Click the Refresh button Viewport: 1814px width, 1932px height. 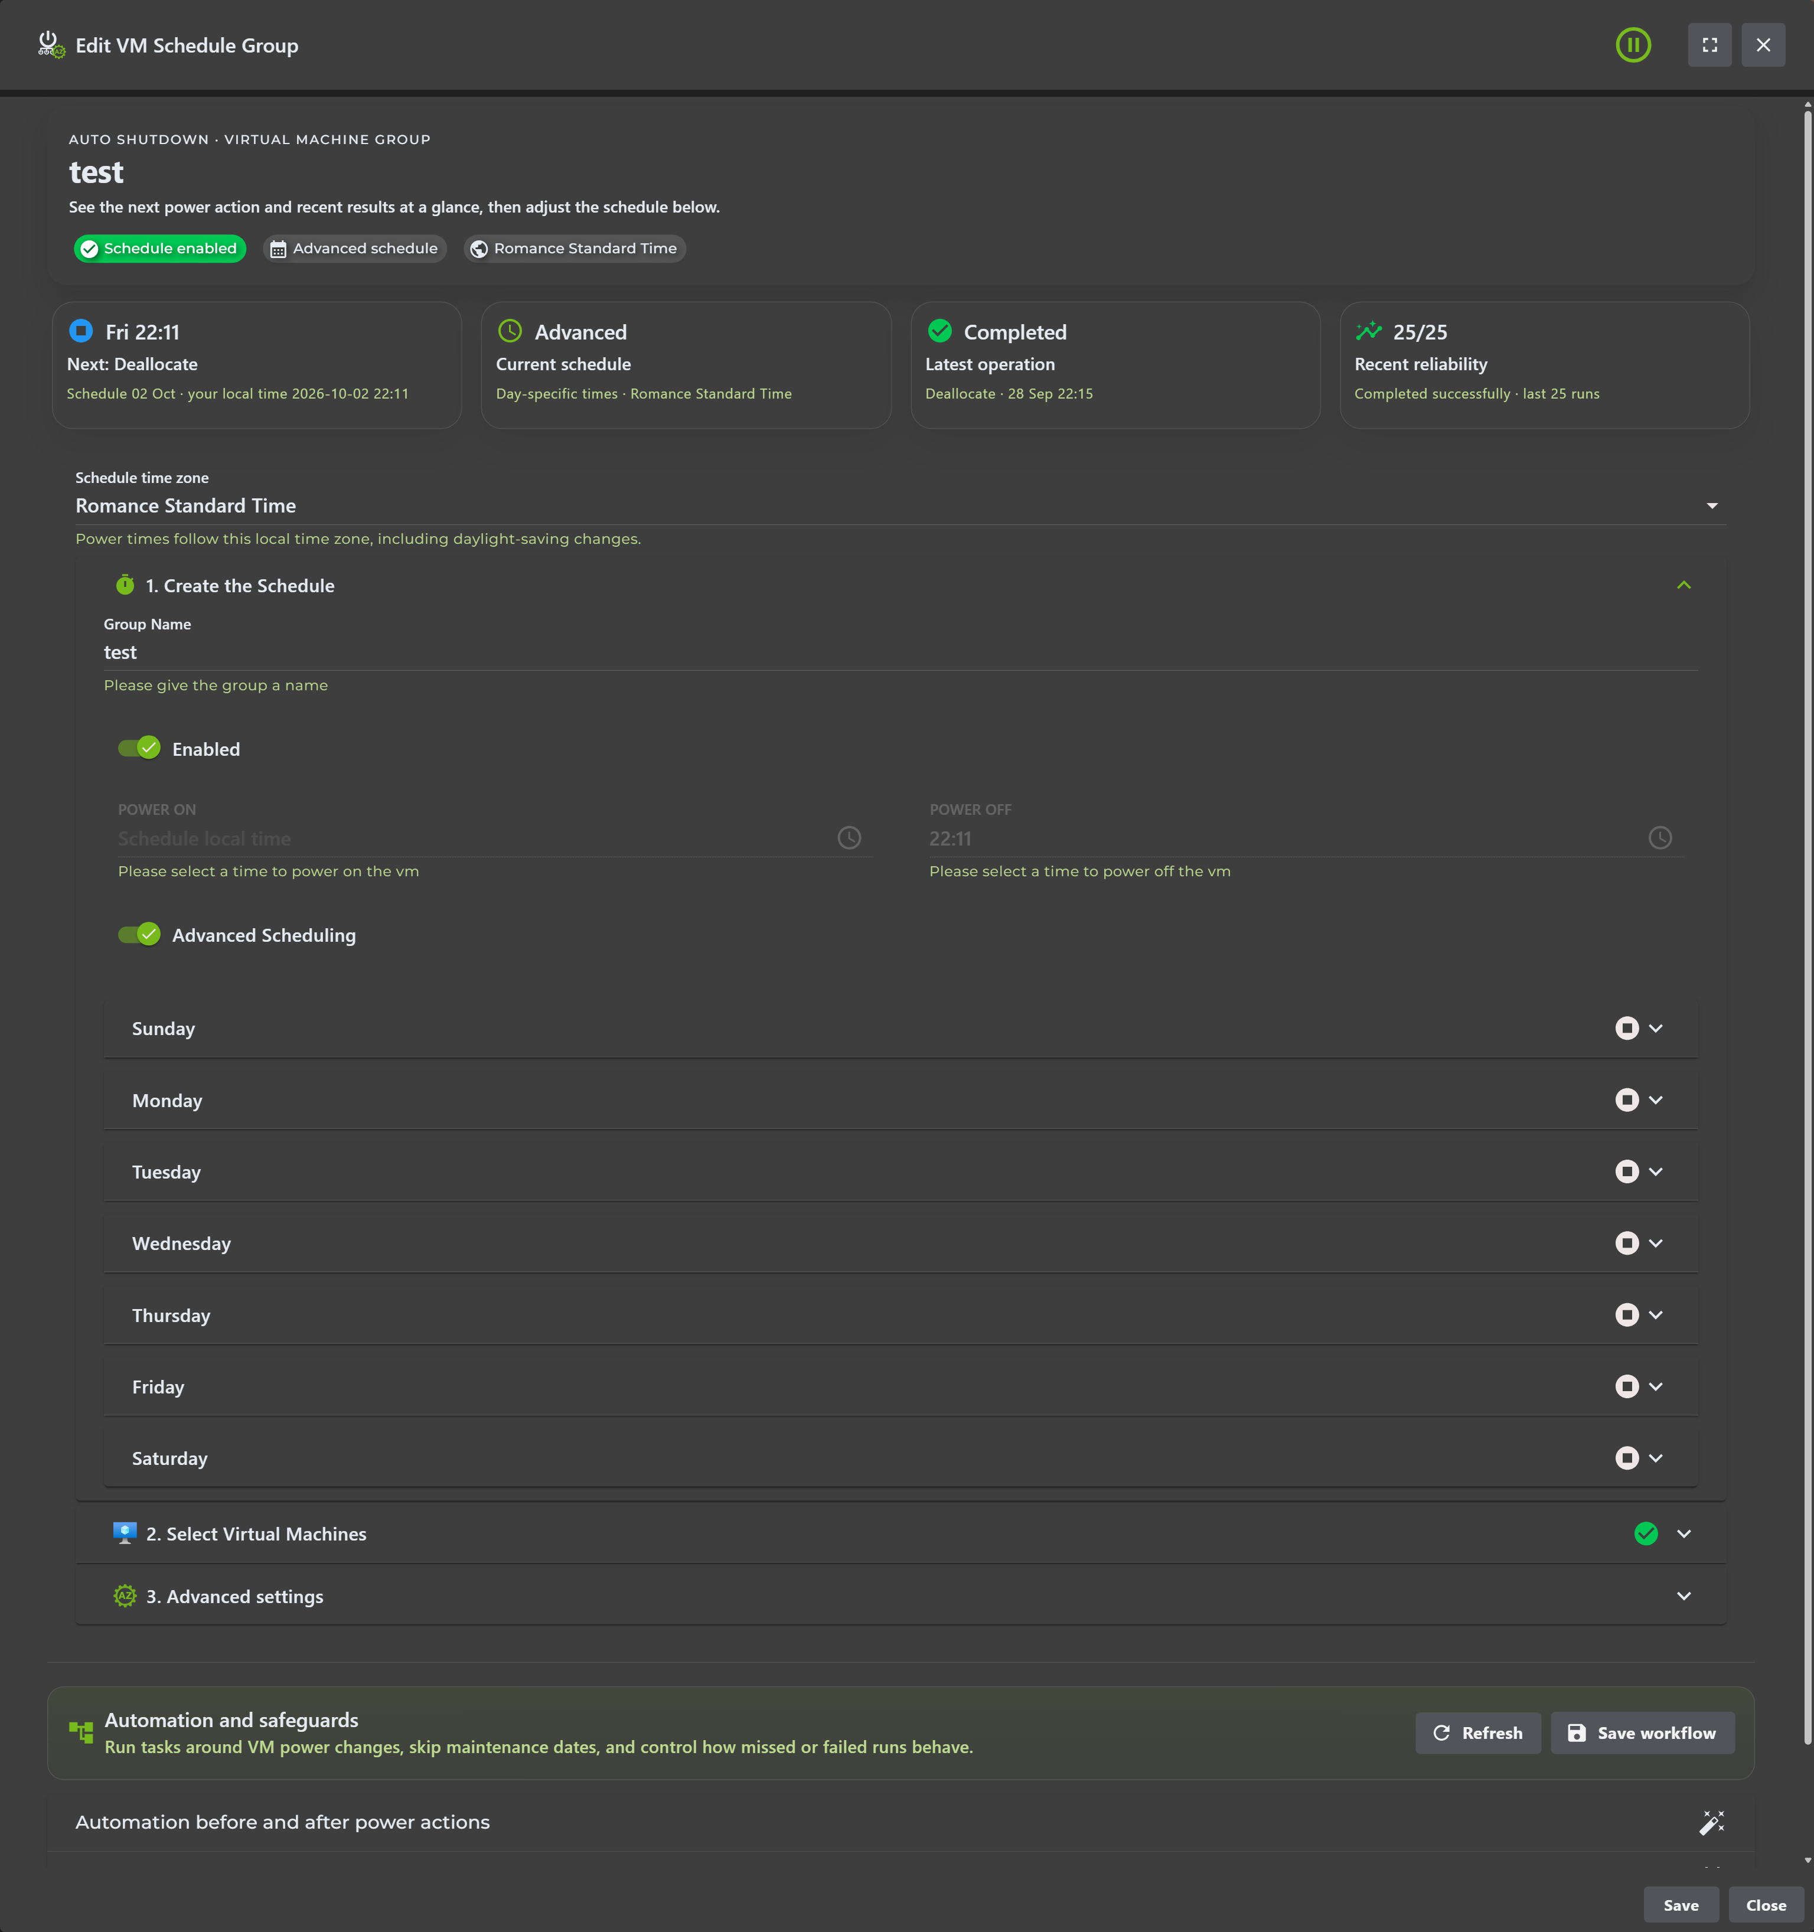click(x=1477, y=1733)
